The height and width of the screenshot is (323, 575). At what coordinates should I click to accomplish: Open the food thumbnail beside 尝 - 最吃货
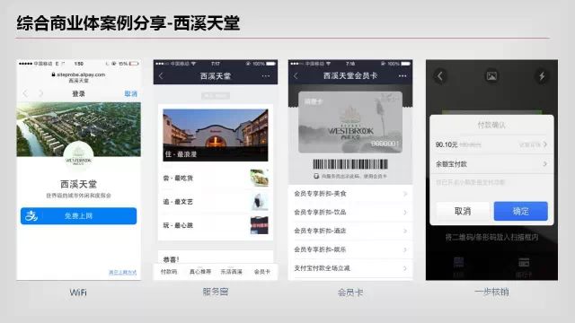pyautogui.click(x=260, y=178)
